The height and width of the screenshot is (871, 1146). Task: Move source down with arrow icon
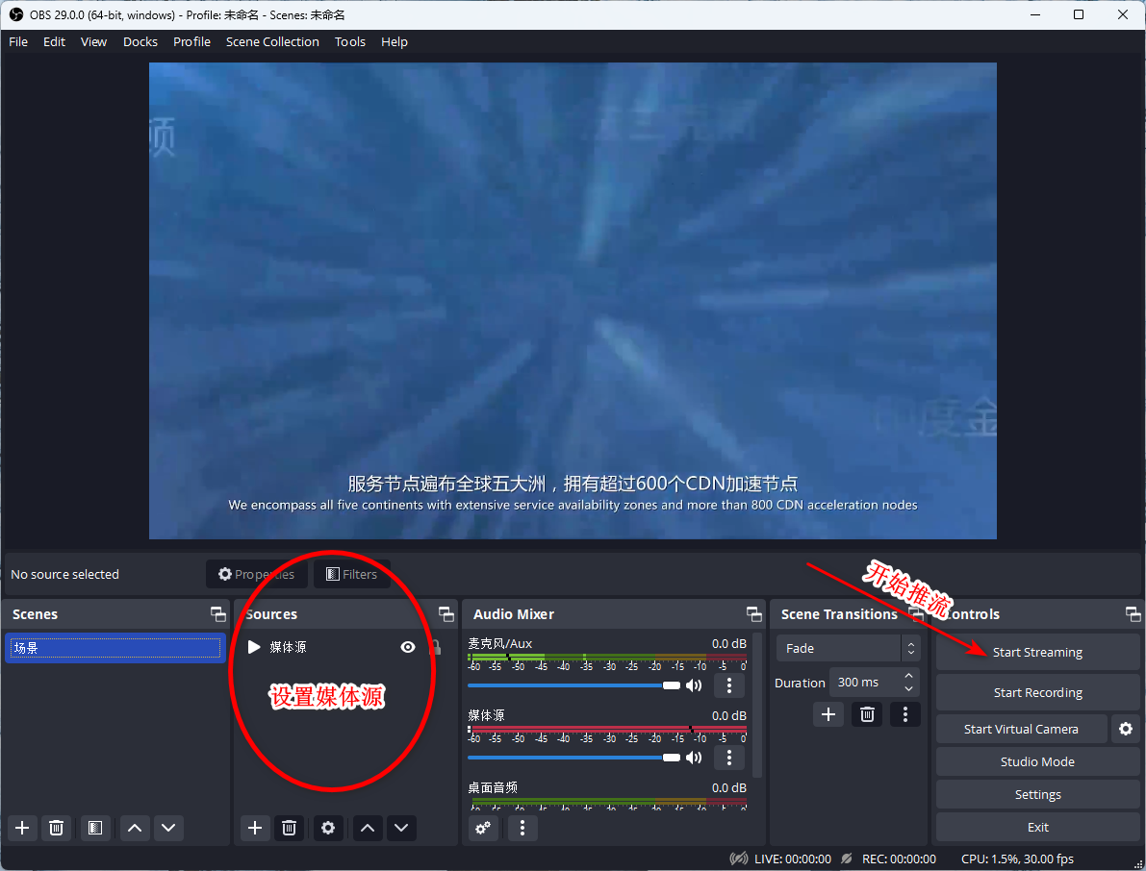click(x=401, y=827)
